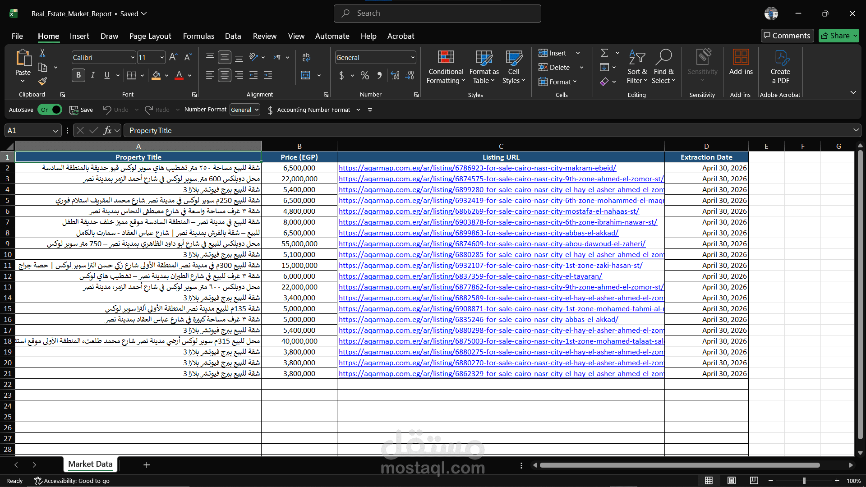Click the Font Color red swatch
The width and height of the screenshot is (866, 487).
[179, 75]
